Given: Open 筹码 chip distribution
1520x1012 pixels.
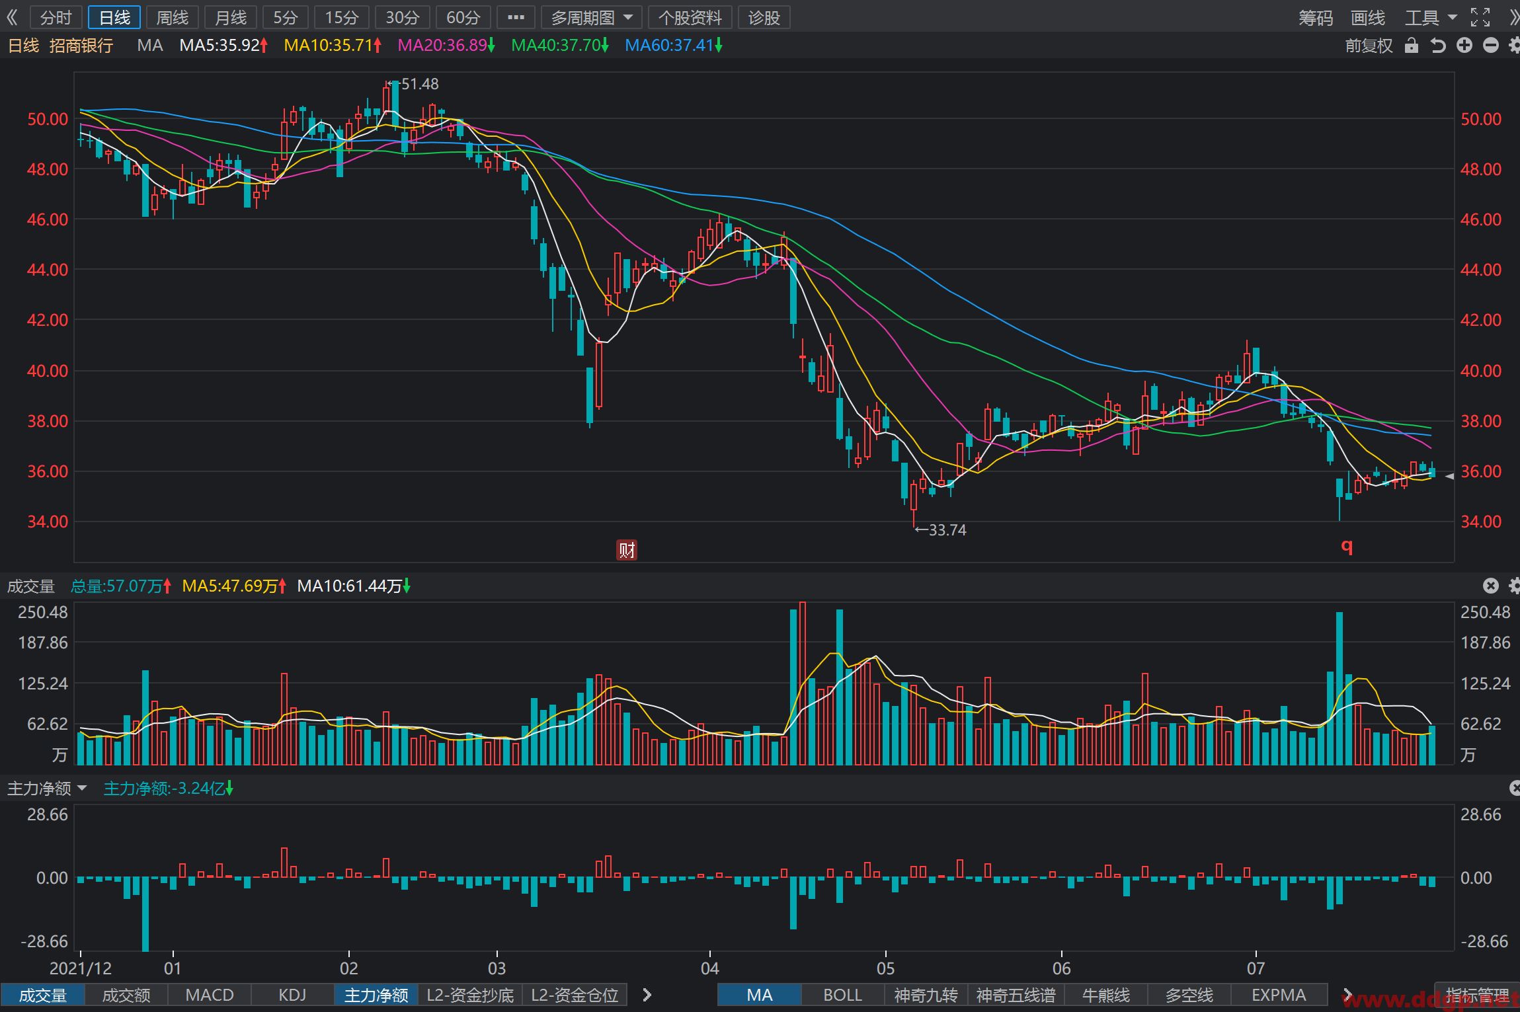Looking at the screenshot, I should point(1316,17).
